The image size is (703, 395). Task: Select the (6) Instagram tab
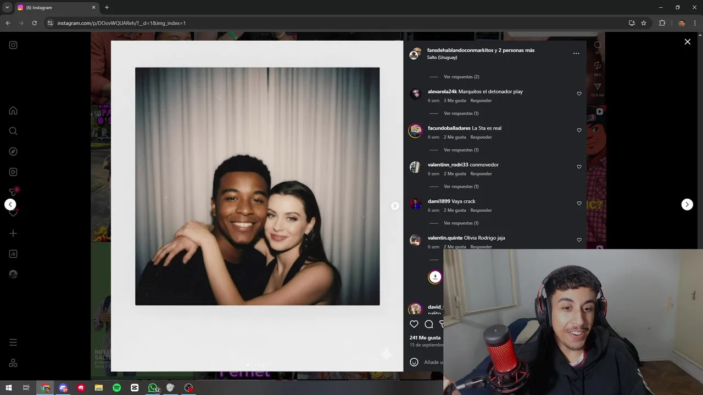click(57, 8)
